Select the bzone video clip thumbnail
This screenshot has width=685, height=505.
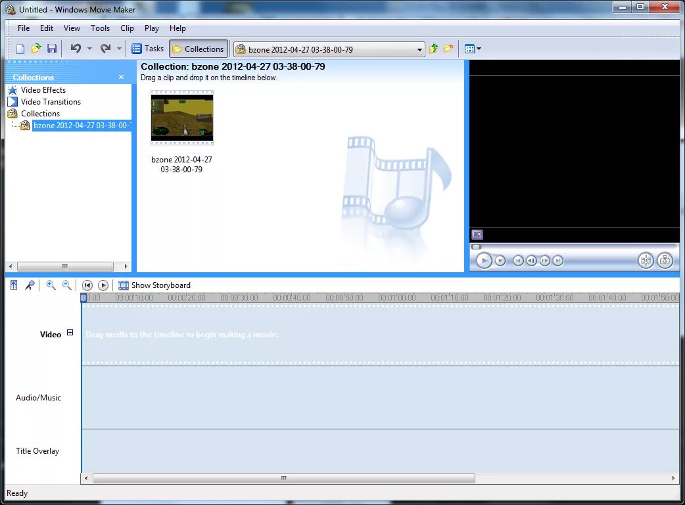[182, 118]
